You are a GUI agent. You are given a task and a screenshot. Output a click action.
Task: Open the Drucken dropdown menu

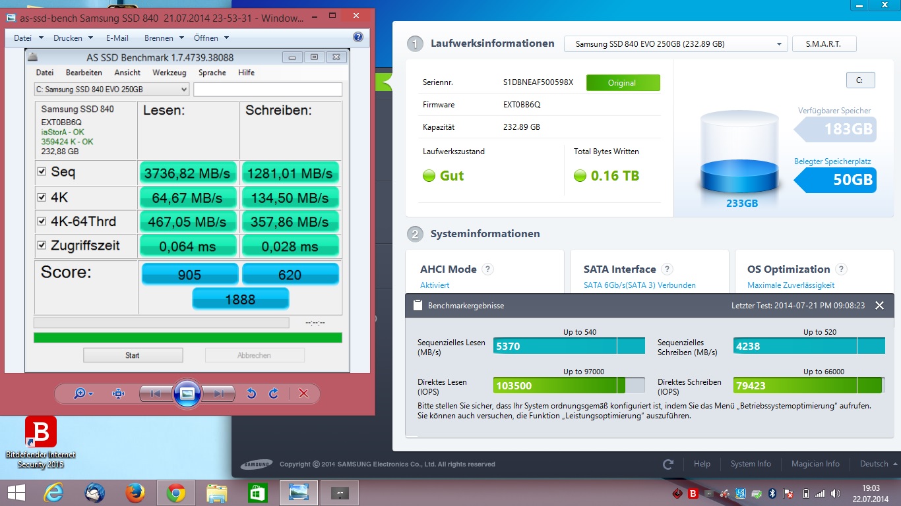click(x=73, y=38)
